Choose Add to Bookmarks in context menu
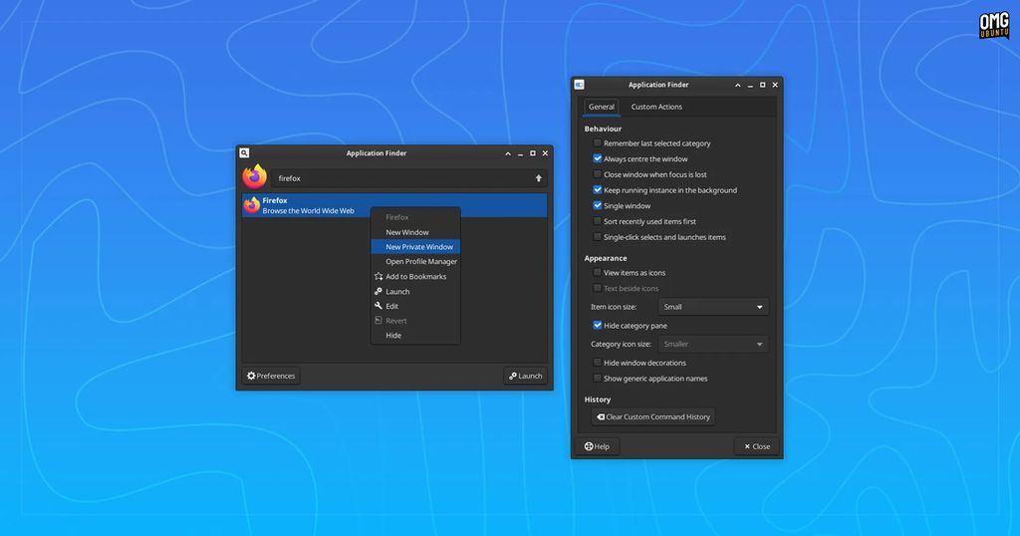Viewport: 1020px width, 536px height. pos(415,276)
